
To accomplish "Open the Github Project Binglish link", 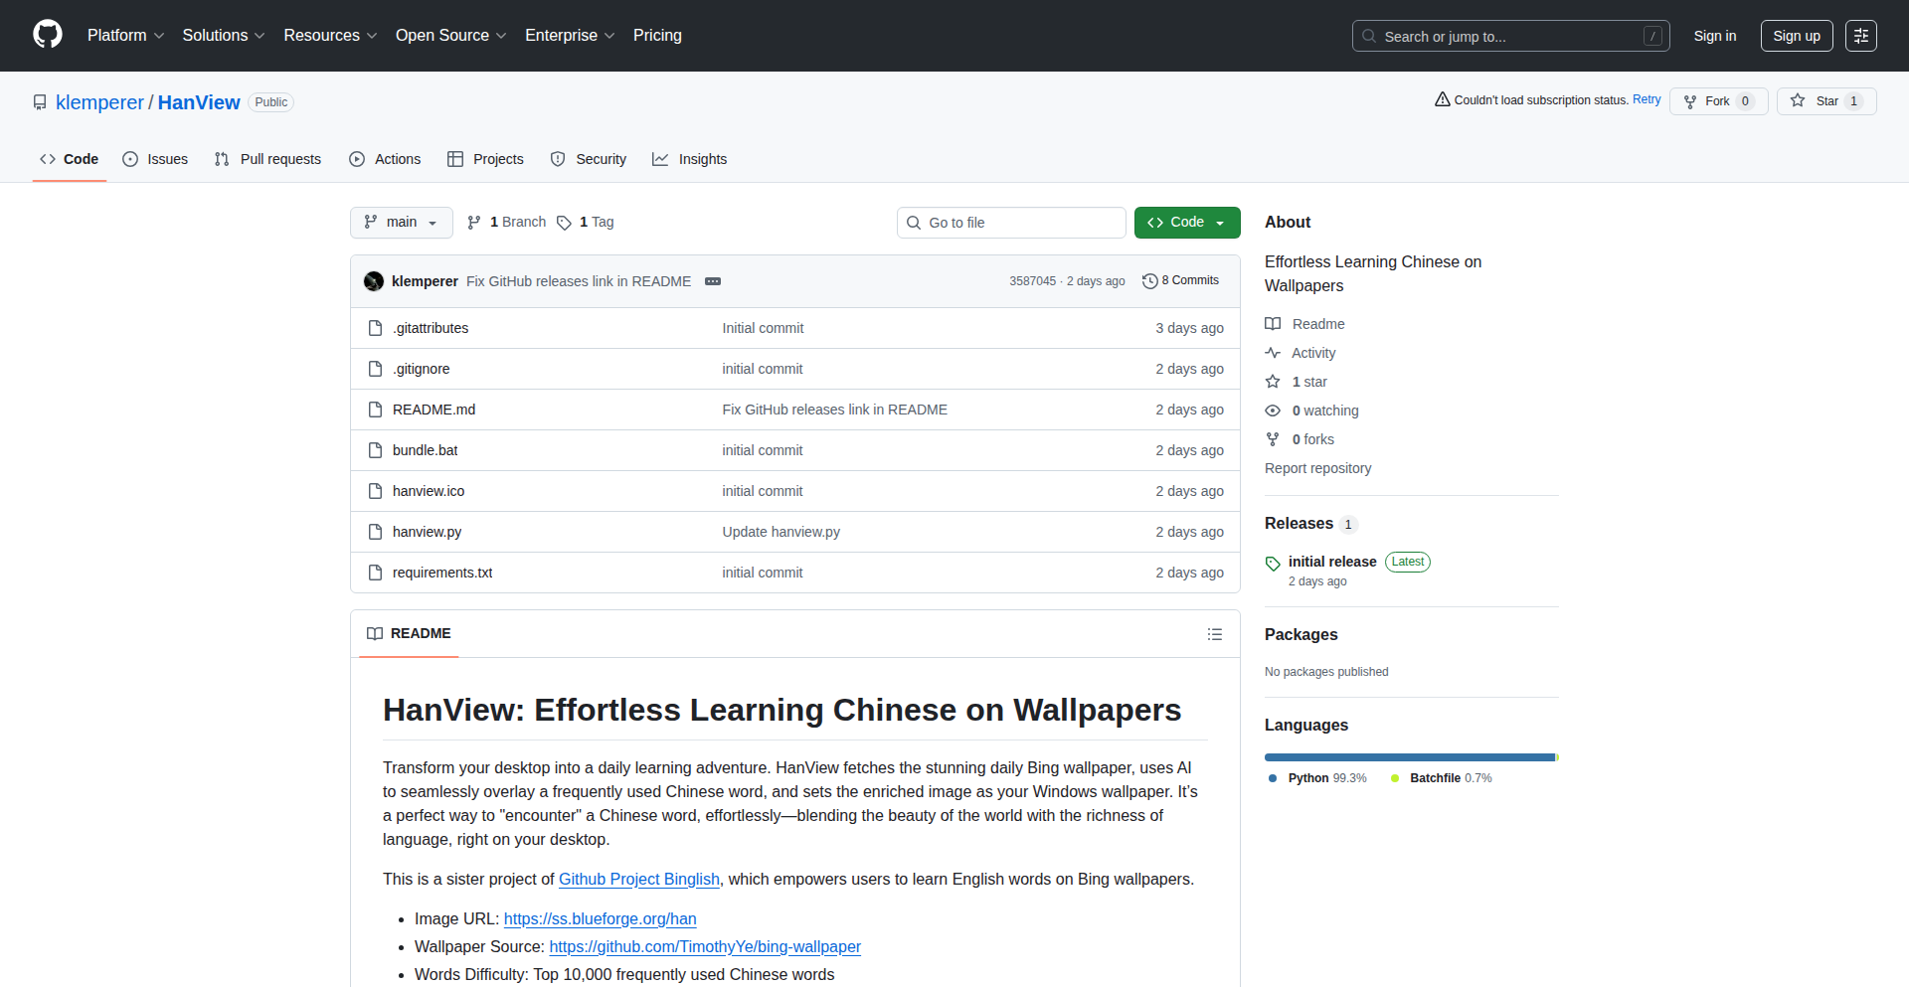I will point(639,880).
